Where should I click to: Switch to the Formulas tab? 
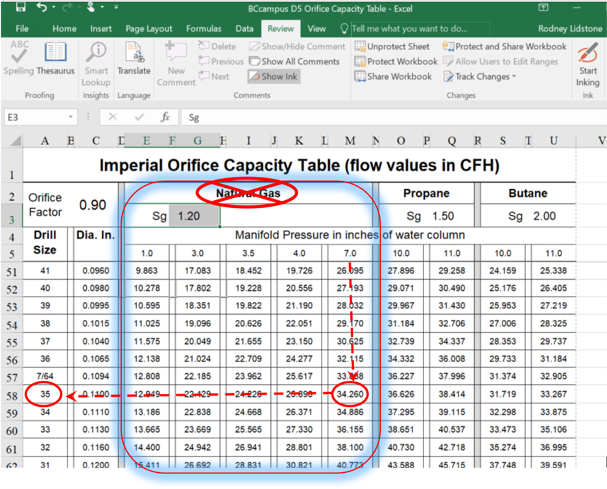(x=204, y=28)
